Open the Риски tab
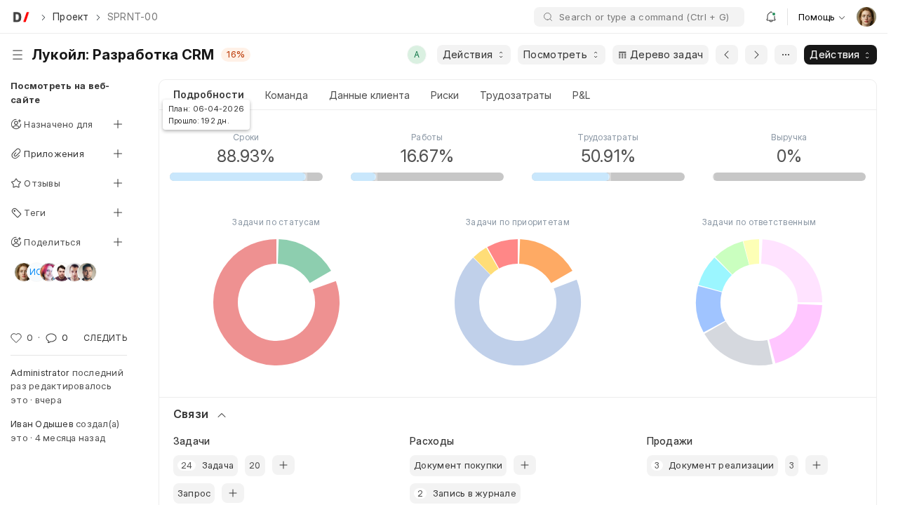 [x=445, y=95]
